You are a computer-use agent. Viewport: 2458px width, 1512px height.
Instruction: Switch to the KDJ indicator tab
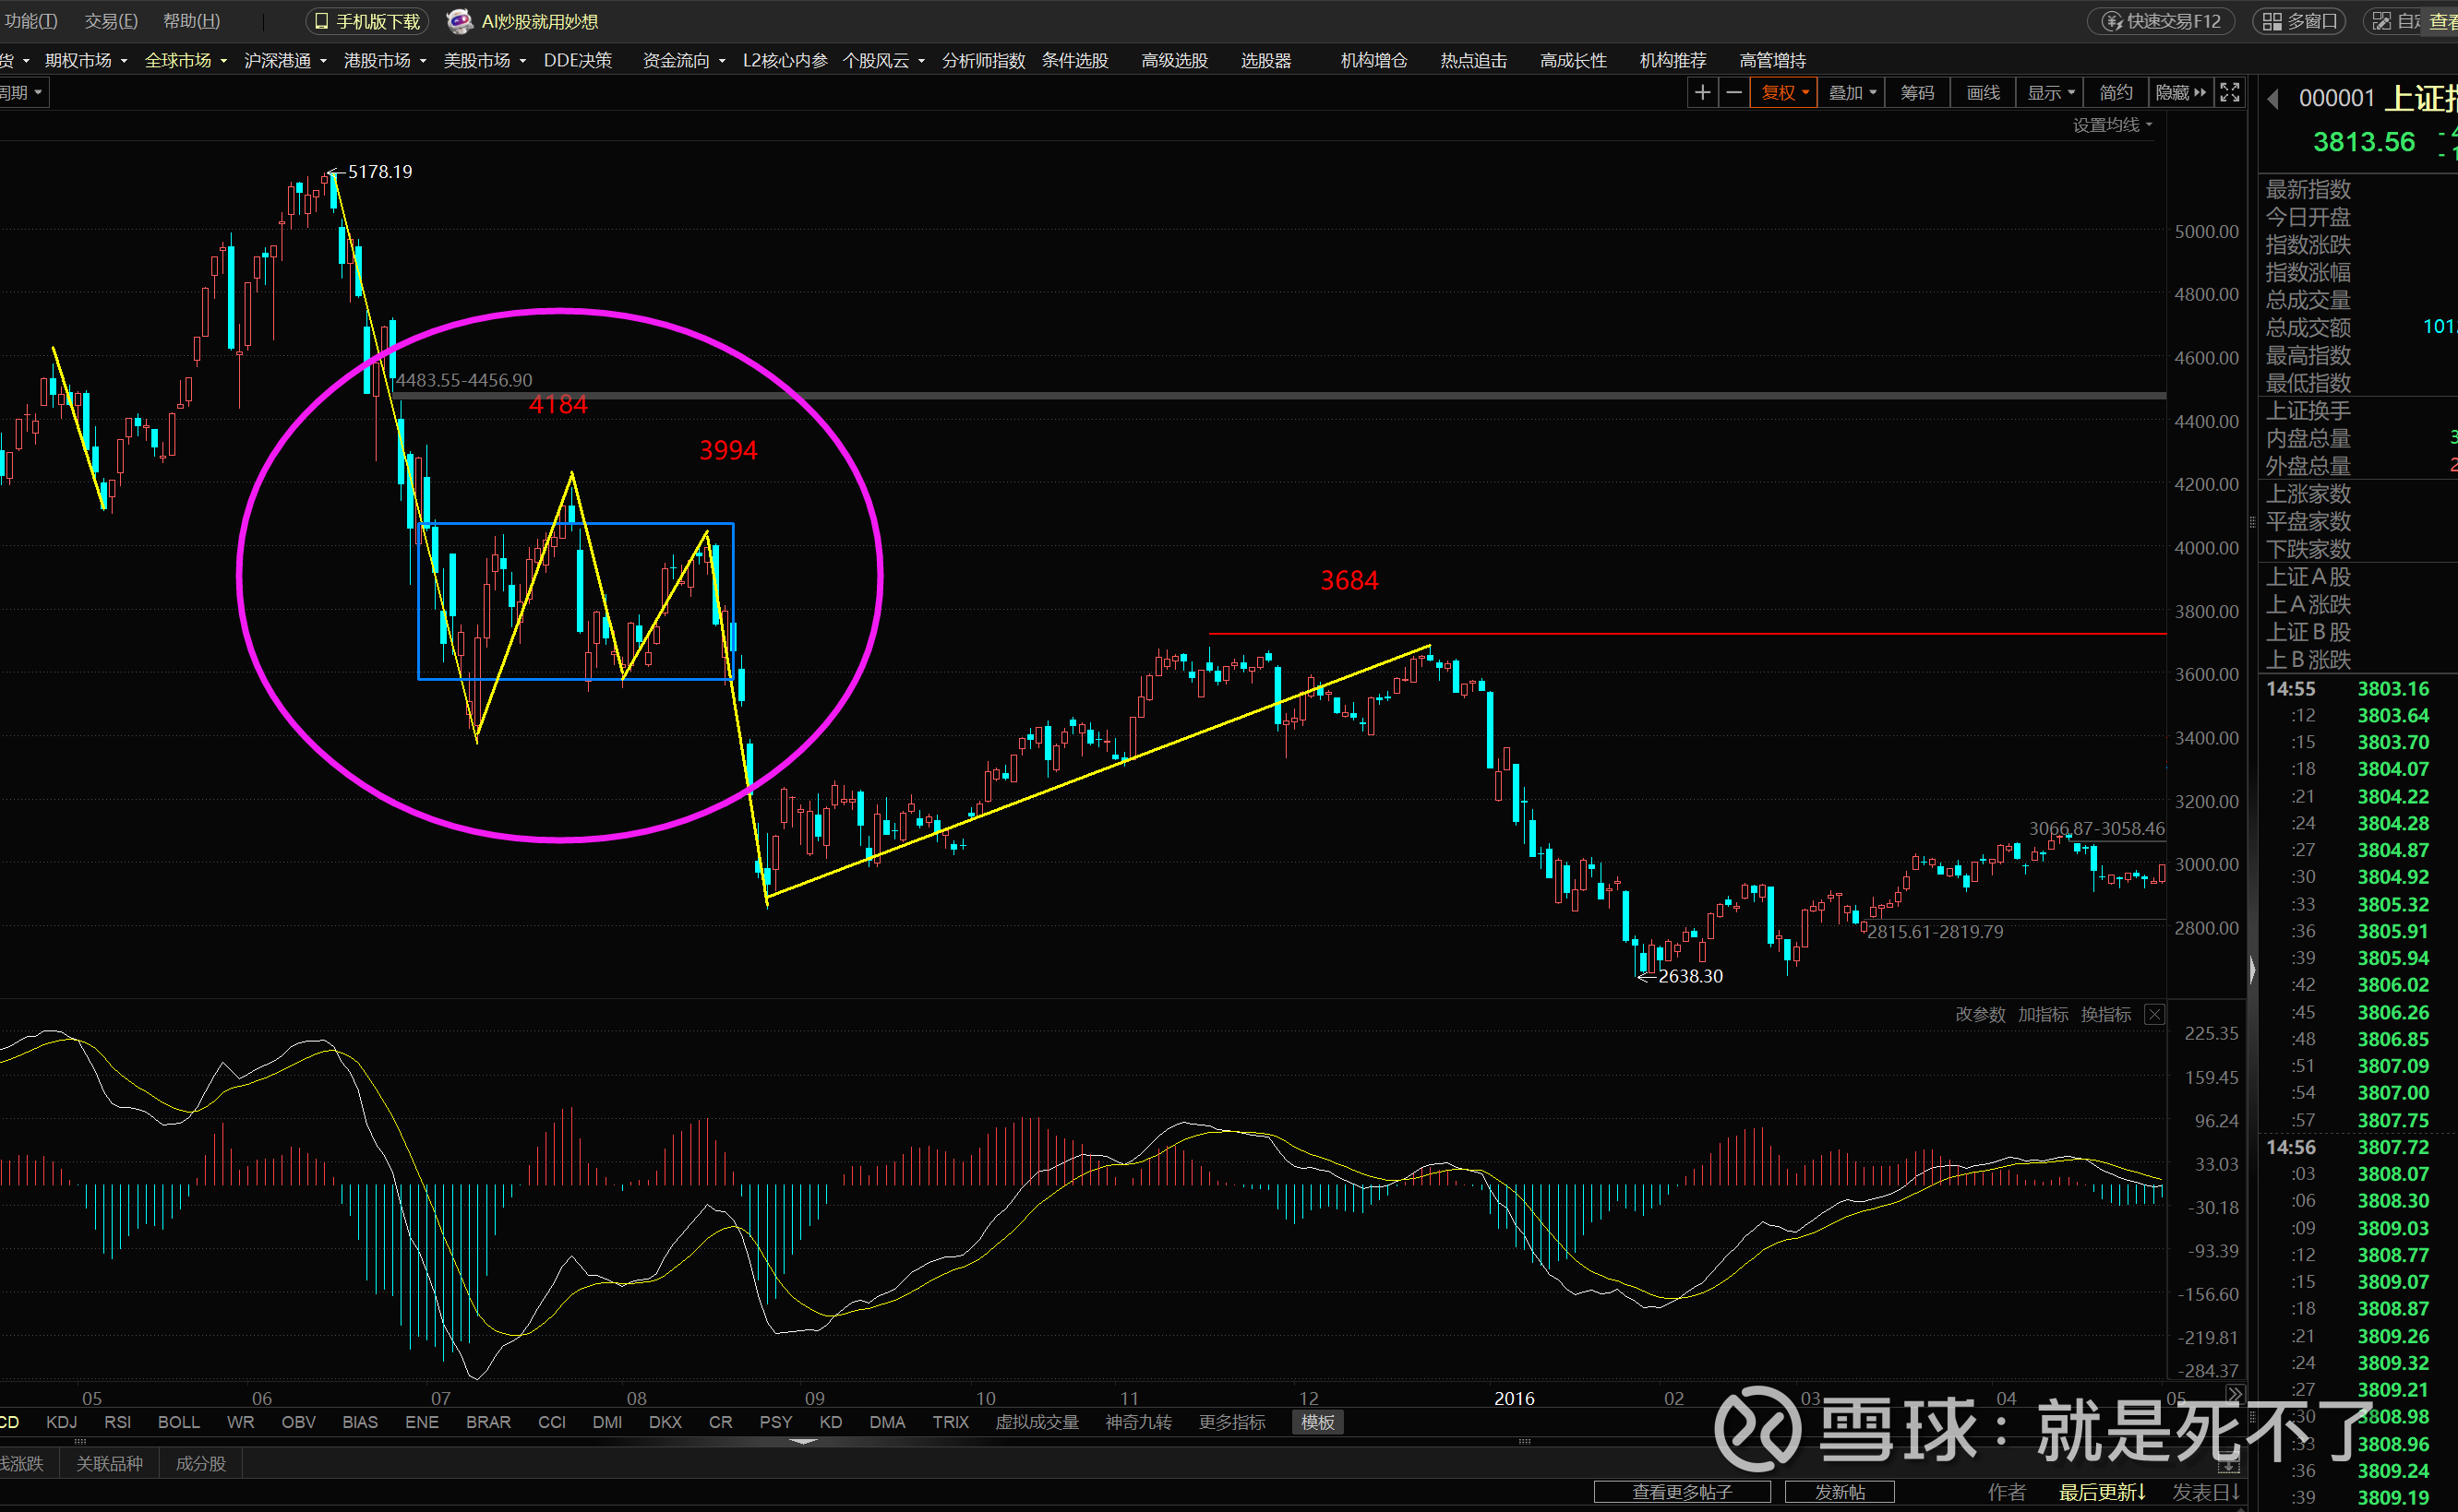(61, 1422)
